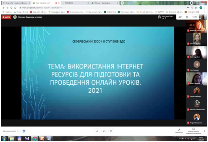208x142 pixels.
Task: Open the Розклад руху bookmark
Action: tap(57, 12)
